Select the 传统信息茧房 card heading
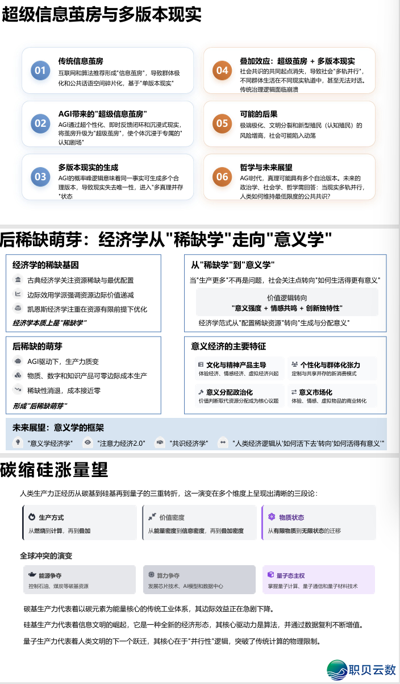 click(x=81, y=61)
